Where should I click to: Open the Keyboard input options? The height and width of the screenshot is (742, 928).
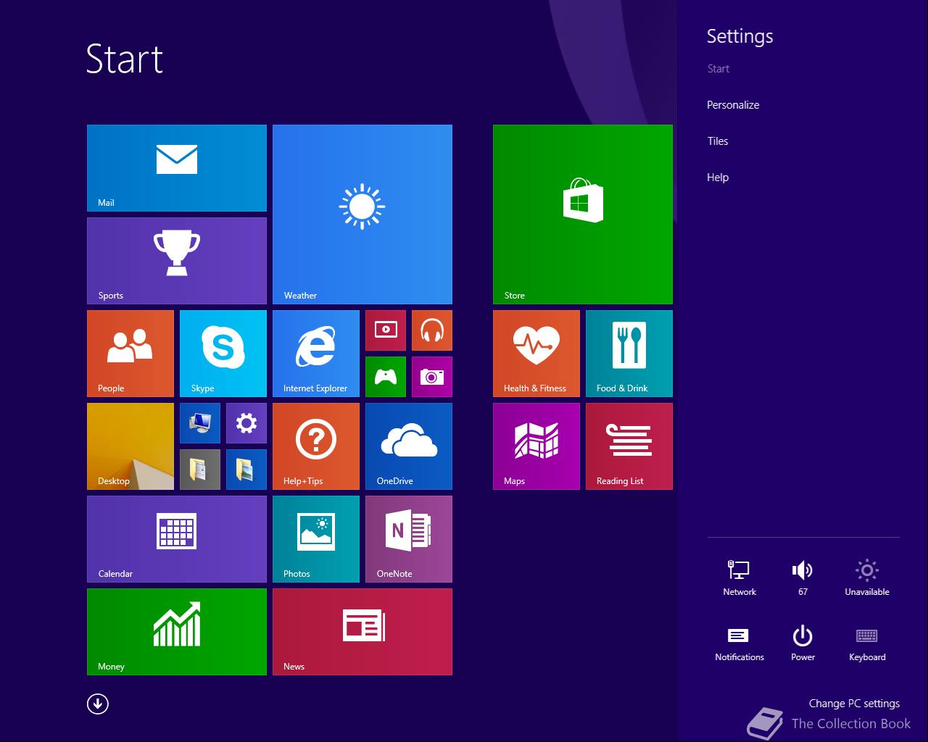pyautogui.click(x=867, y=643)
